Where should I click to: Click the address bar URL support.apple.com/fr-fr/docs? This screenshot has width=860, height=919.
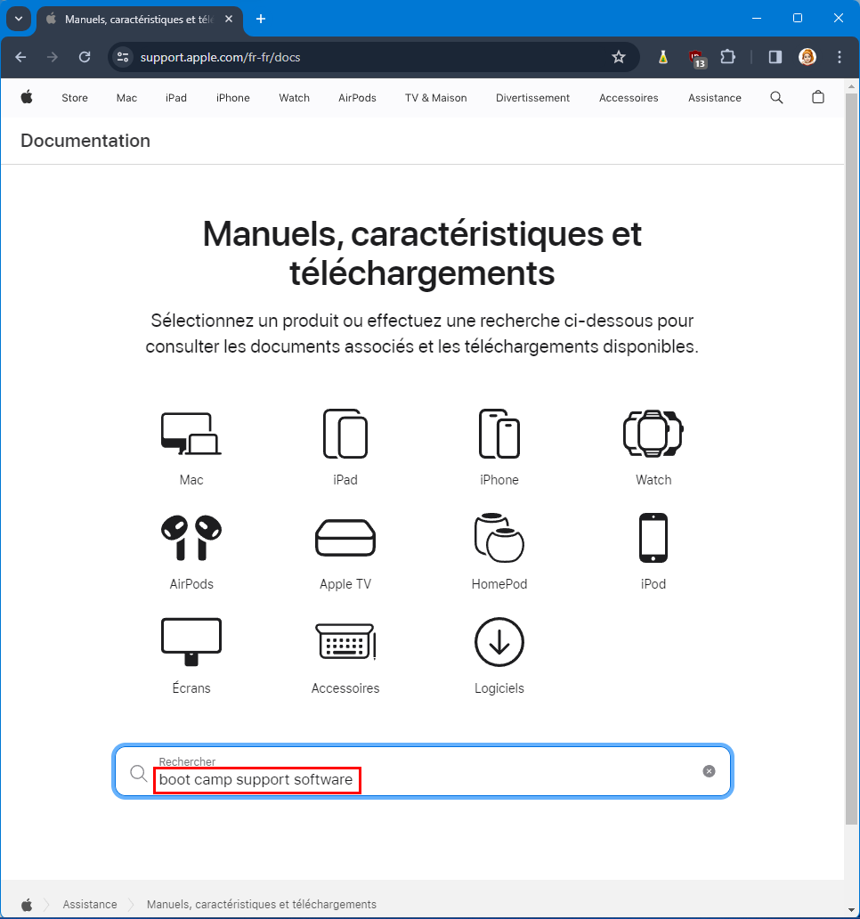tap(220, 57)
